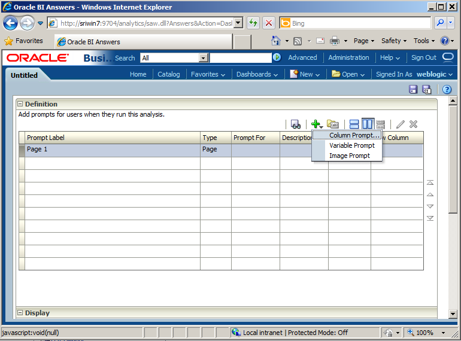
Task: Select the row-based layout icon
Action: [x=354, y=124]
